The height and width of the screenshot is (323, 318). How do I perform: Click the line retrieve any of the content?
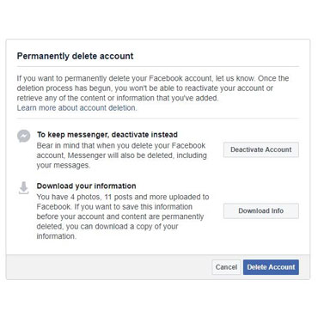(x=118, y=98)
